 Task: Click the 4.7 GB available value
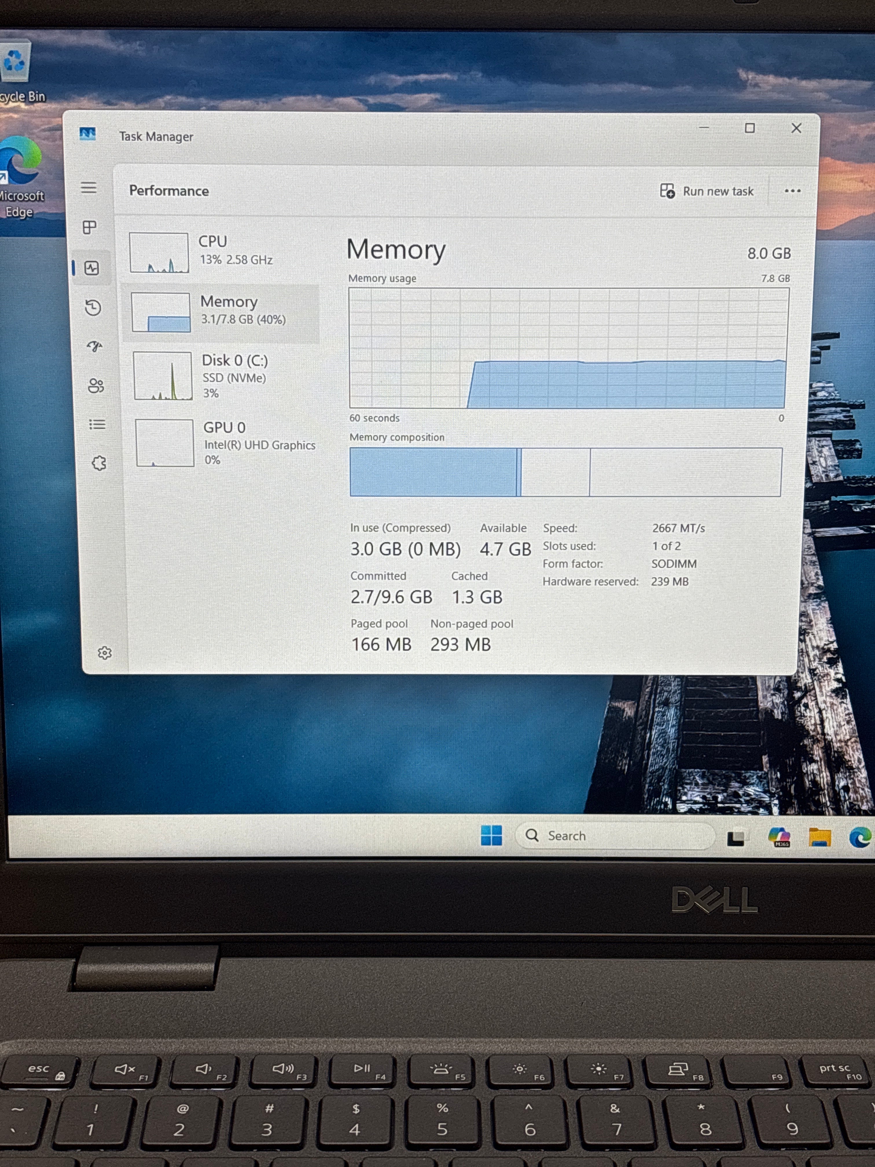pyautogui.click(x=505, y=549)
